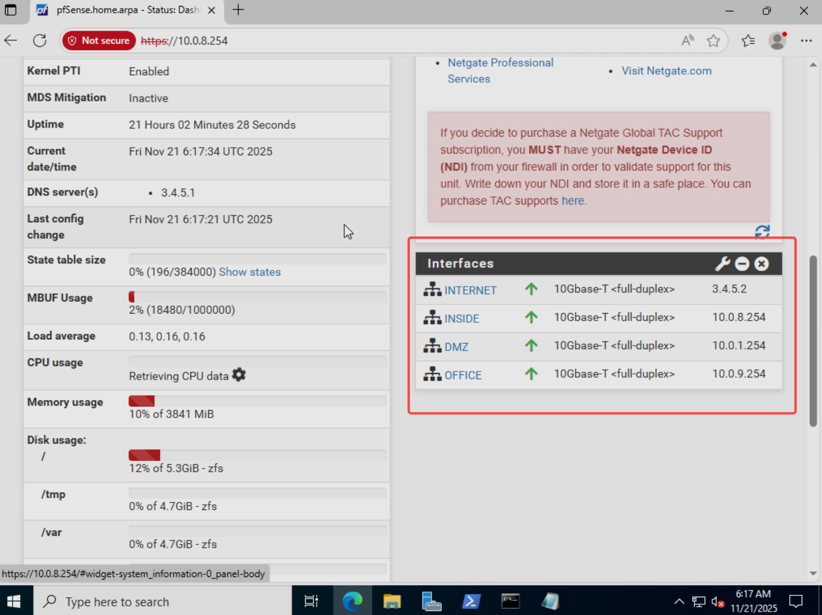Click the Memory usage progress bar
822x615 pixels.
coord(257,401)
